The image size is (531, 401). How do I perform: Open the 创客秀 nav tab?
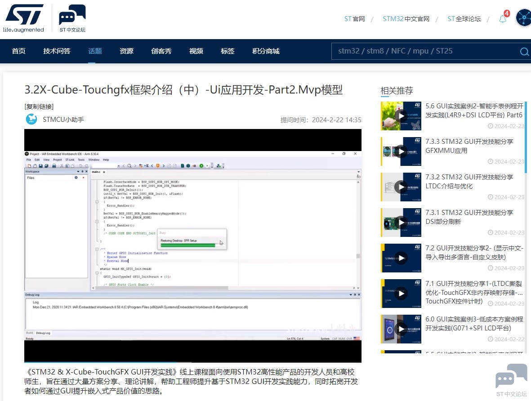click(161, 51)
